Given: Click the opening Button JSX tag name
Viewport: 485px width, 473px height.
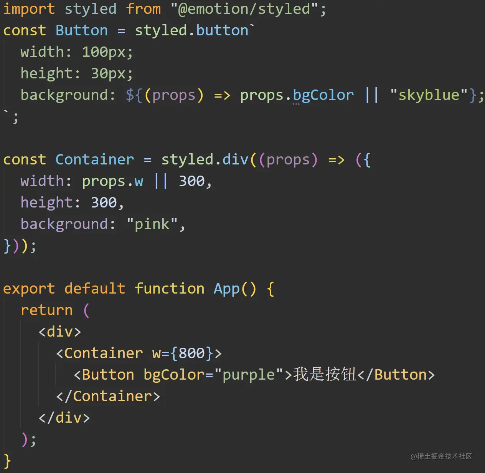Looking at the screenshot, I should coord(108,375).
